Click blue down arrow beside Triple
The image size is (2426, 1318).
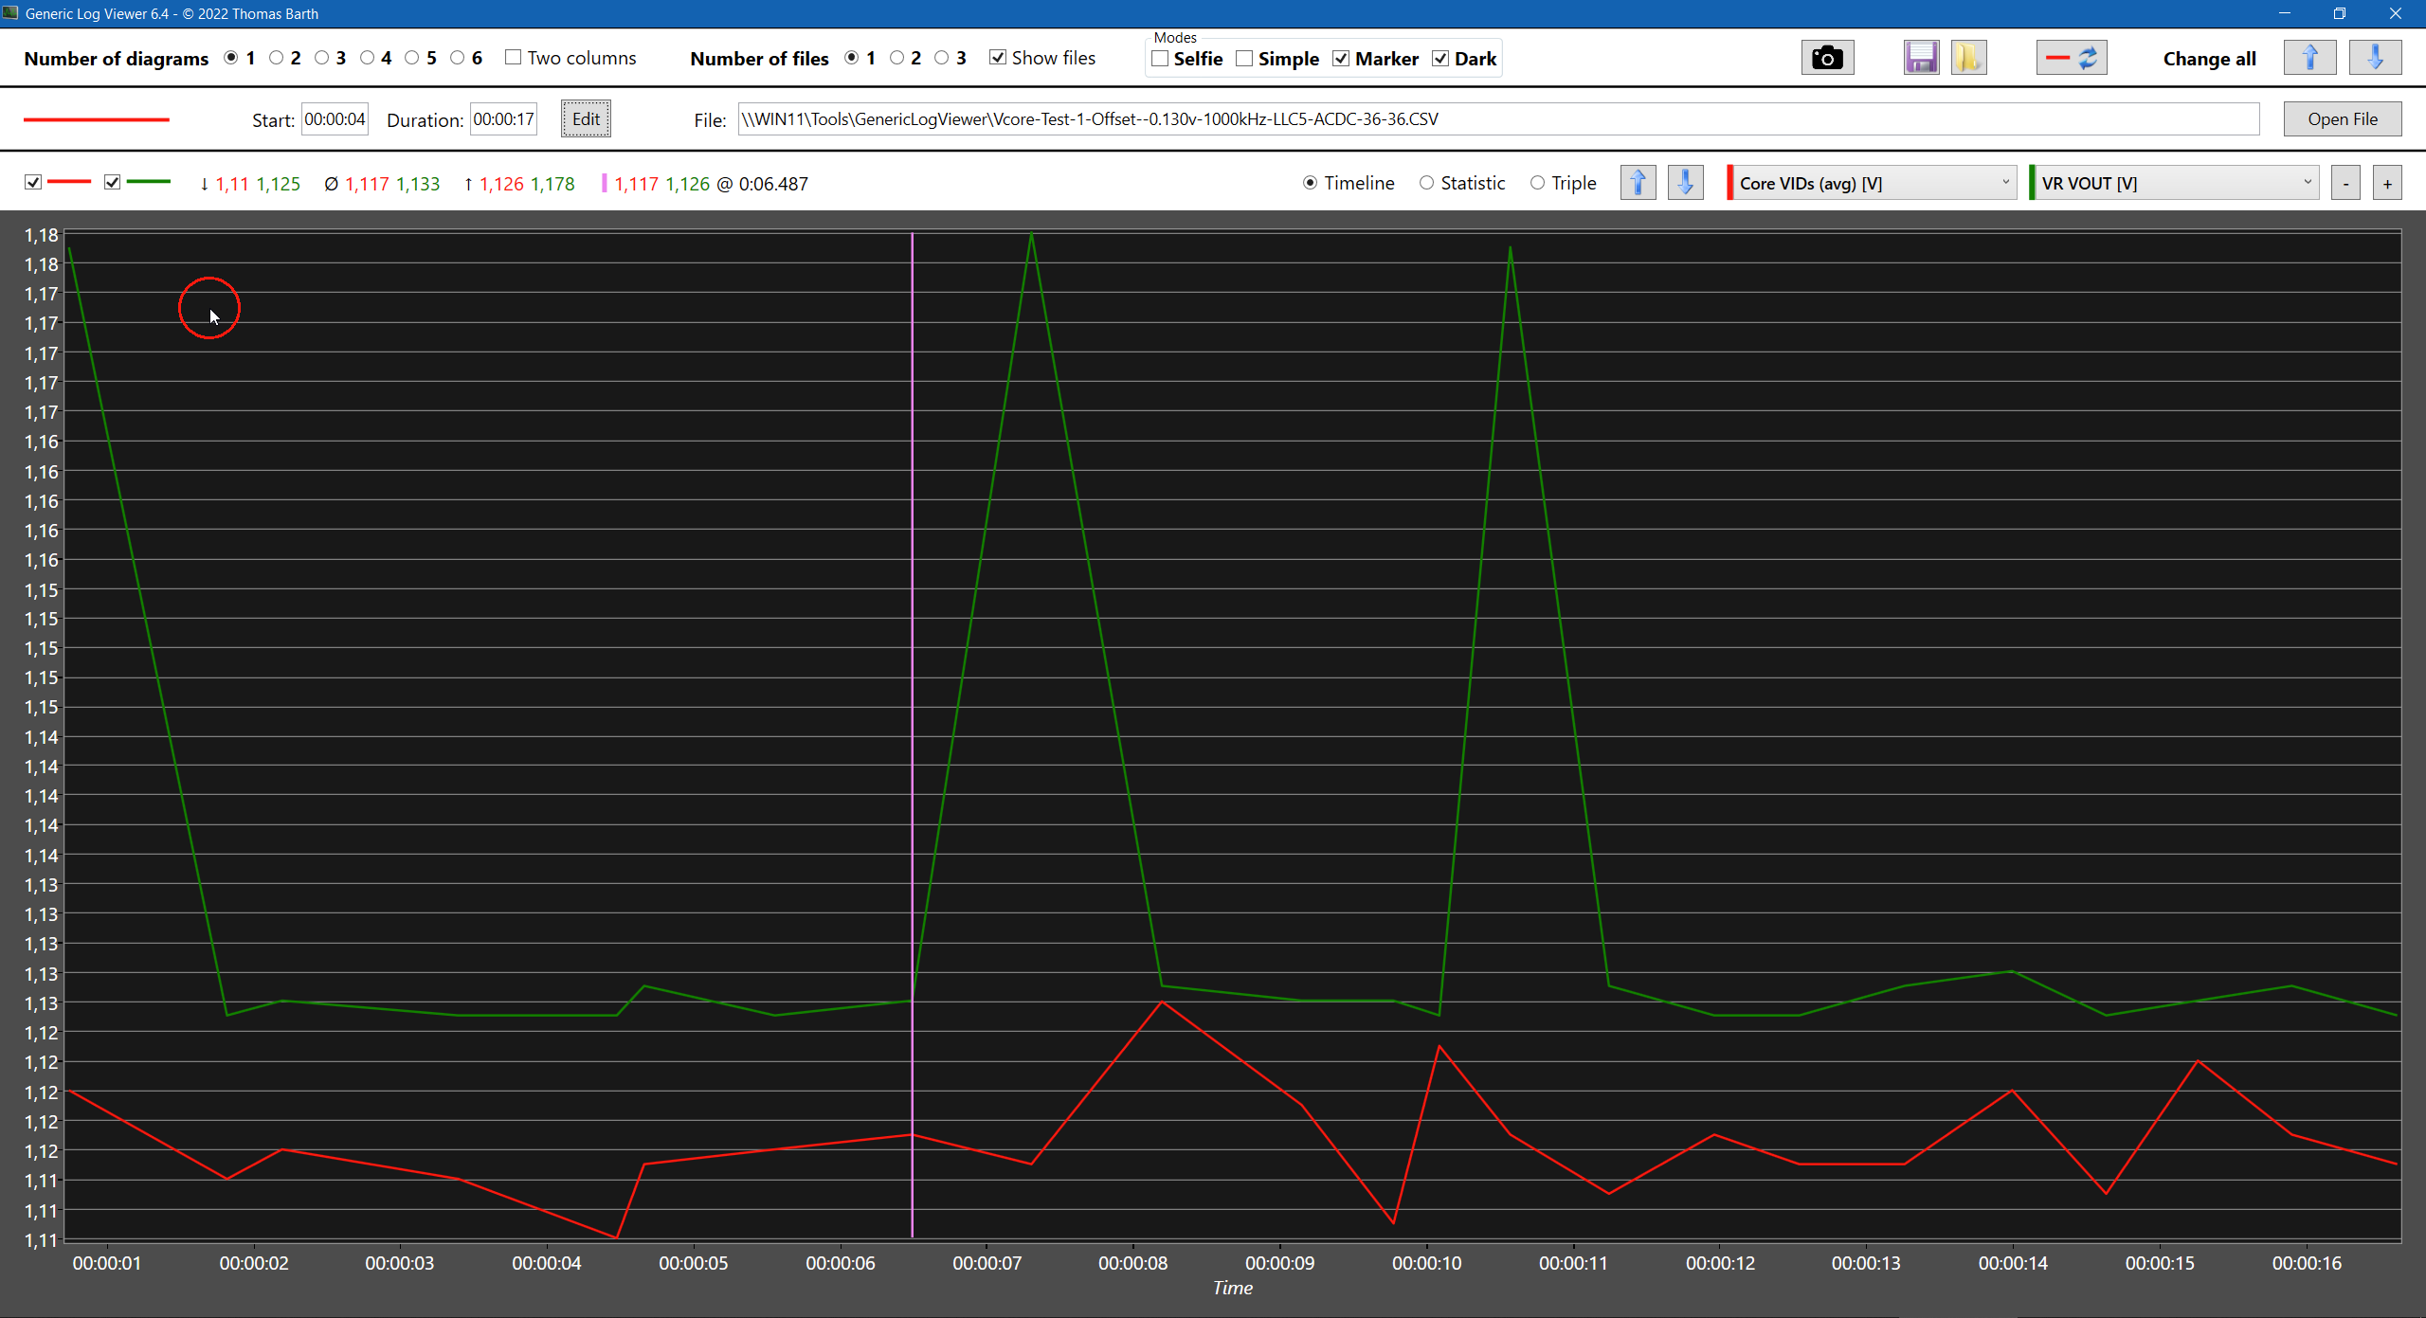pyautogui.click(x=1685, y=183)
